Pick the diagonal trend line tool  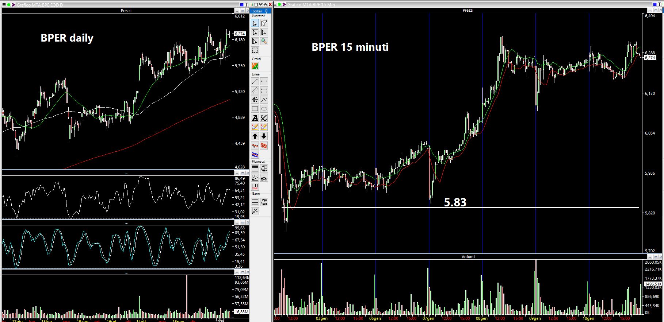pos(255,81)
